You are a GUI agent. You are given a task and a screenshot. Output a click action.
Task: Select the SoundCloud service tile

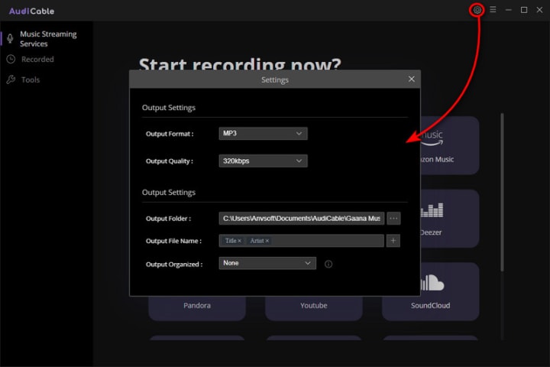(430, 291)
